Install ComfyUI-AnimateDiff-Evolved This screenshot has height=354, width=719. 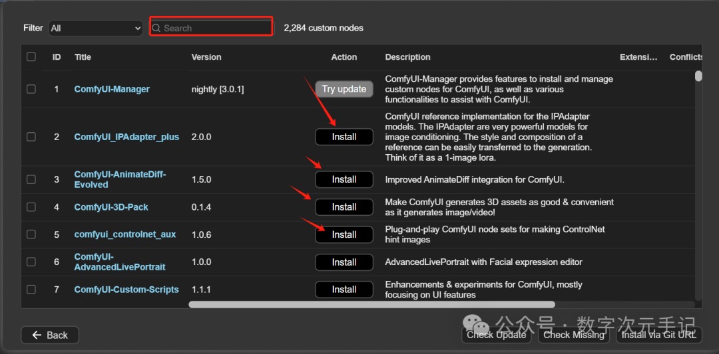344,179
